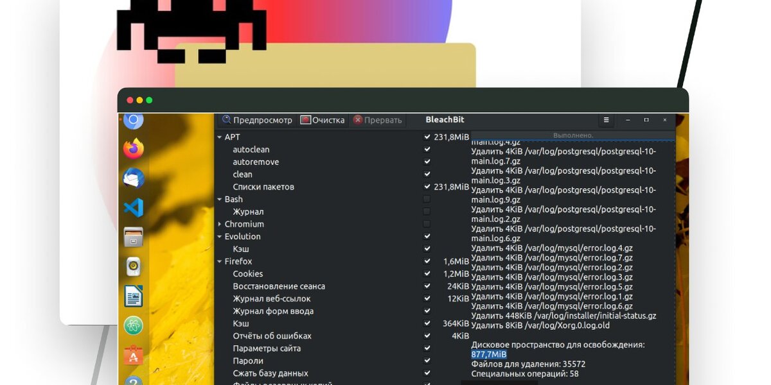
Task: Enable the Bash group checkbox
Action: [x=427, y=199]
